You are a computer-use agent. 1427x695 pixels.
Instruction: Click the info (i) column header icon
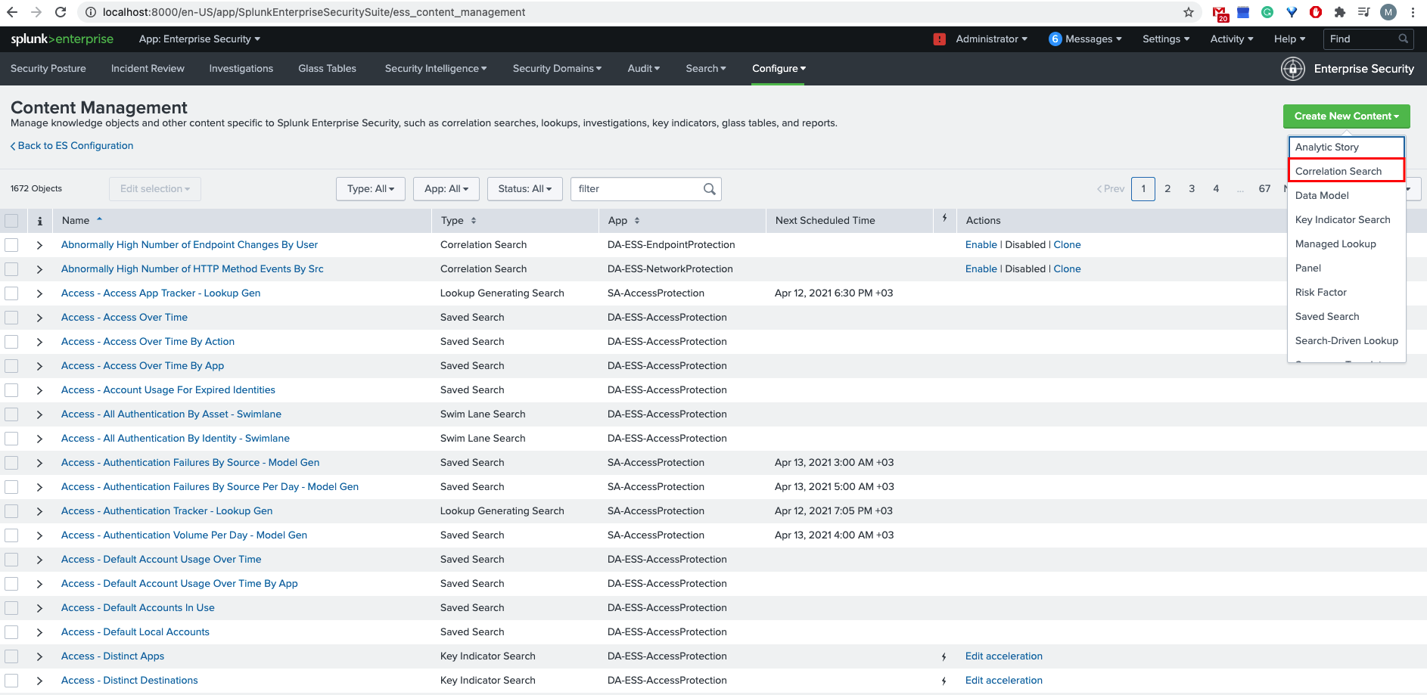pos(39,220)
